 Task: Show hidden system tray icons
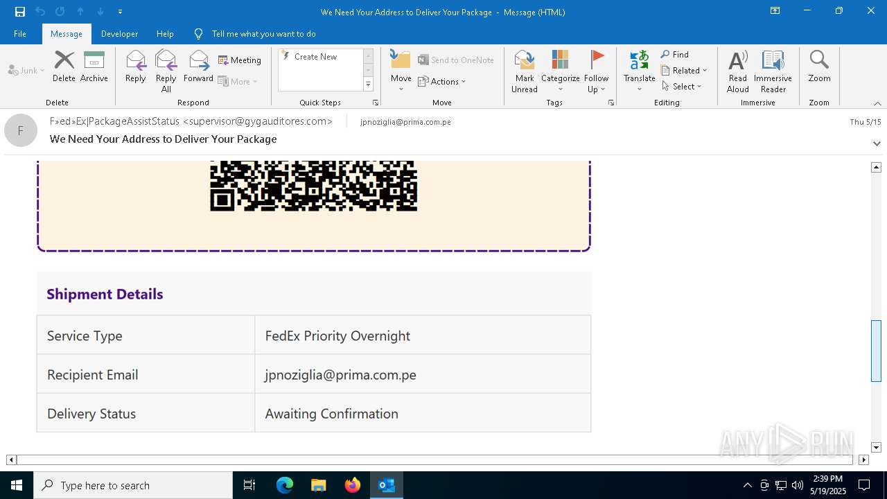747,485
